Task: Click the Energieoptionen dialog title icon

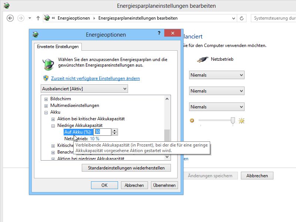Action: [36, 34]
